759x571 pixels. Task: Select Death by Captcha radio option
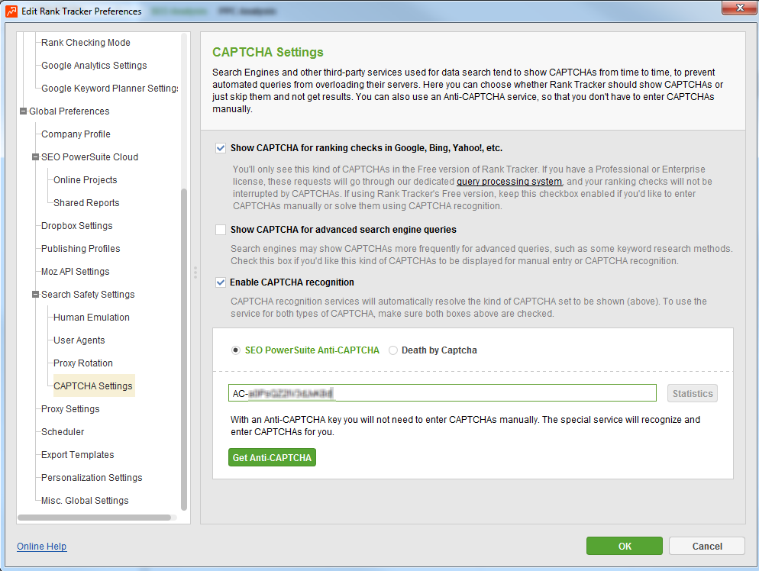click(393, 350)
